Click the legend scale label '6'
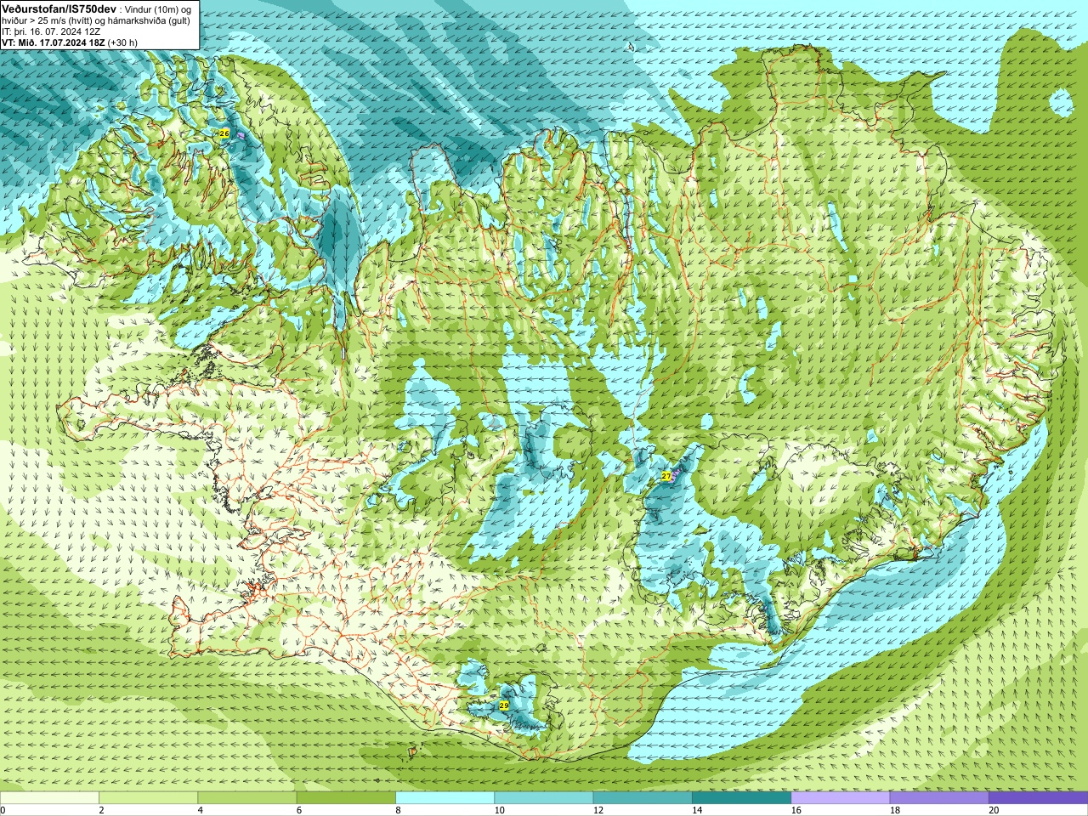The width and height of the screenshot is (1088, 816). [299, 810]
